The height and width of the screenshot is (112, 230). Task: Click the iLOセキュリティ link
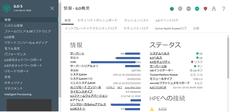pyautogui.click(x=160, y=62)
